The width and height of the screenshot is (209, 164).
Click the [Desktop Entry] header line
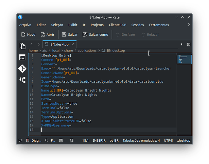[x=56, y=55]
